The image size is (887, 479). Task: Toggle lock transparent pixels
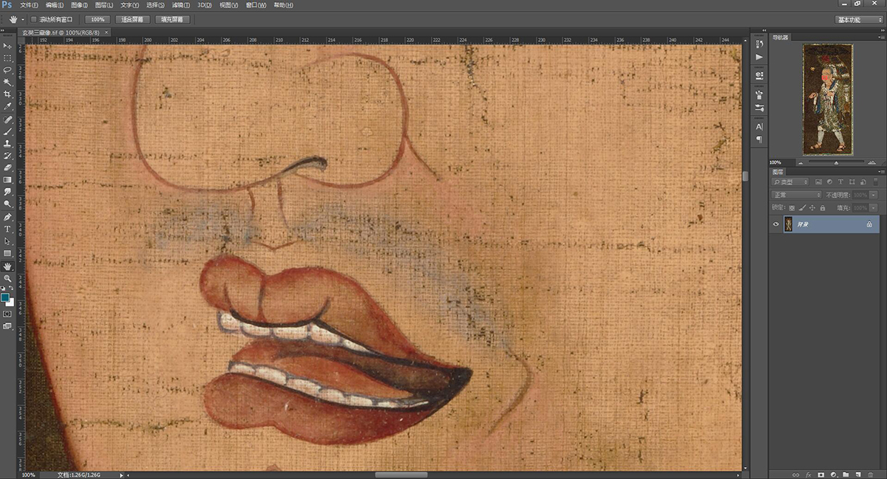pos(792,208)
